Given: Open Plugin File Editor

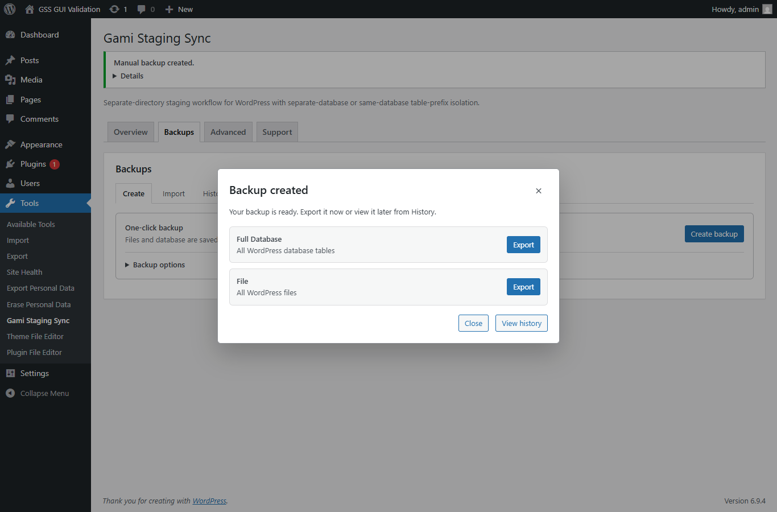Looking at the screenshot, I should (x=34, y=352).
